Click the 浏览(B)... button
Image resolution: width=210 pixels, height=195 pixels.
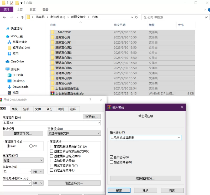tap(92, 117)
